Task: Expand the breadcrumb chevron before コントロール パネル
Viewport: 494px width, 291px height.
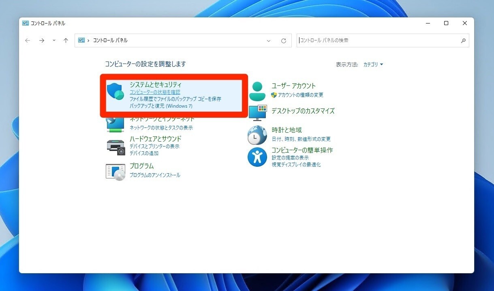Action: (88, 40)
